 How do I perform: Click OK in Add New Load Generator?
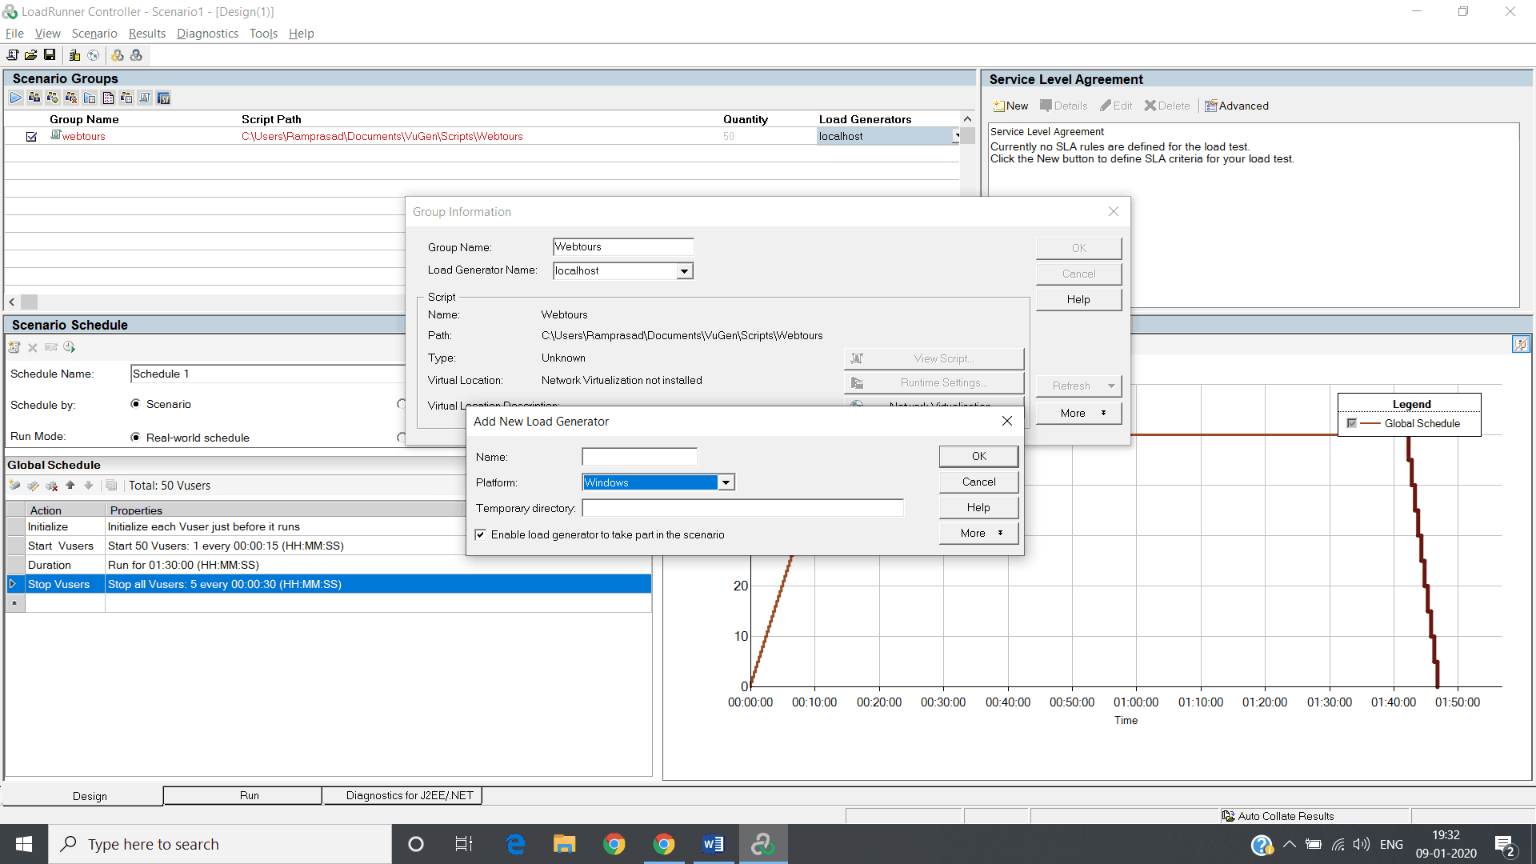(978, 456)
